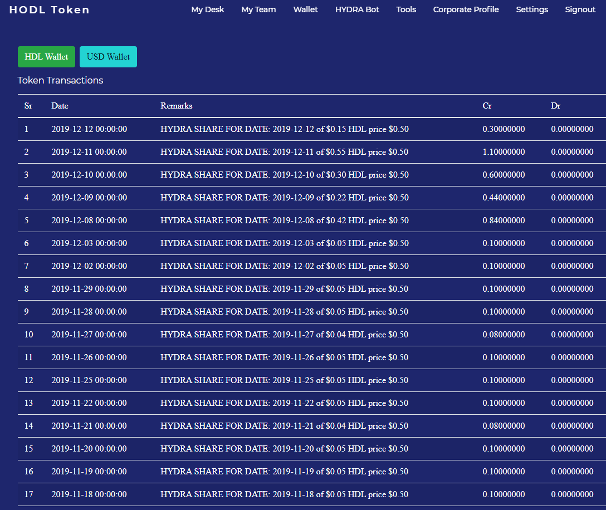Select the 2019-12-12 transaction row
This screenshot has height=510, width=606.
click(311, 129)
